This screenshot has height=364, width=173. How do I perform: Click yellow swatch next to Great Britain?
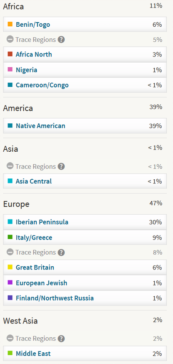coord(10,267)
